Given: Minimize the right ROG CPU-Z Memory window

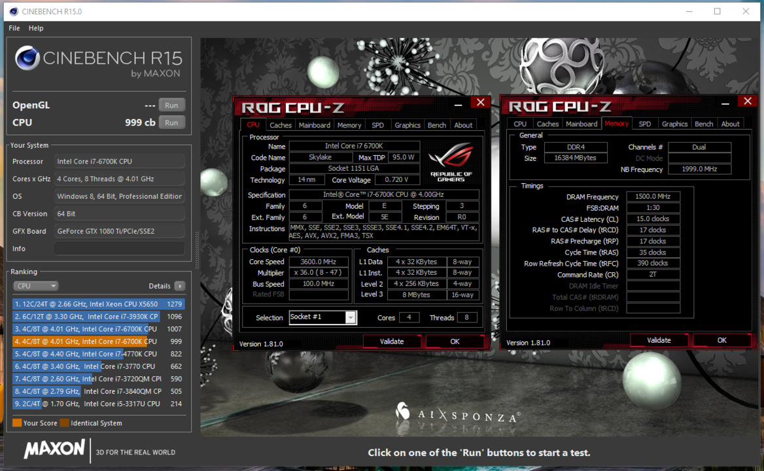Looking at the screenshot, I should click(x=725, y=104).
